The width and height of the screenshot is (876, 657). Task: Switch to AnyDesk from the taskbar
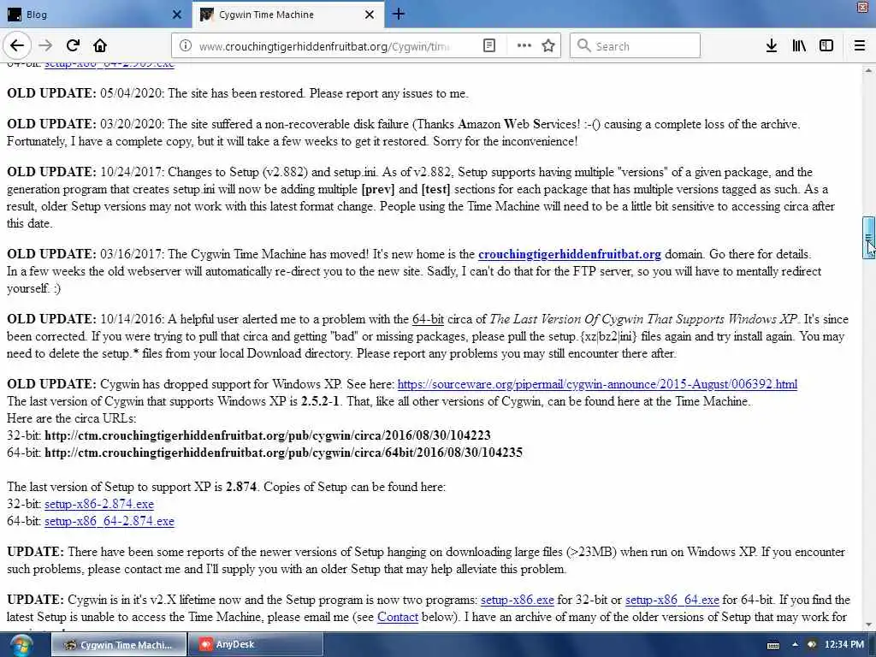pyautogui.click(x=255, y=645)
